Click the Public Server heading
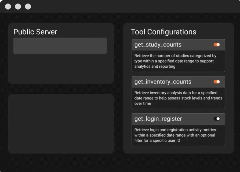This screenshot has height=172, width=240. 35,32
